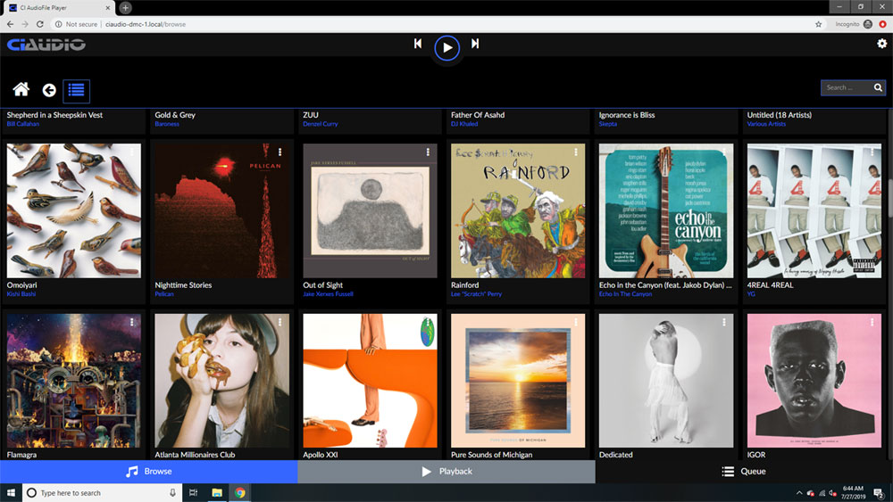893x502 pixels.
Task: Click the Echo In The Canyon artist link
Action: (x=625, y=294)
